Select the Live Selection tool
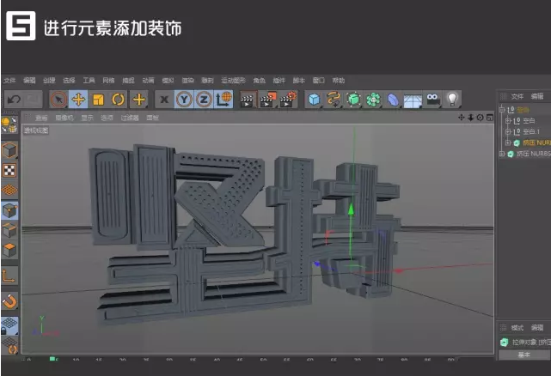This screenshot has height=376, width=551. [x=58, y=100]
